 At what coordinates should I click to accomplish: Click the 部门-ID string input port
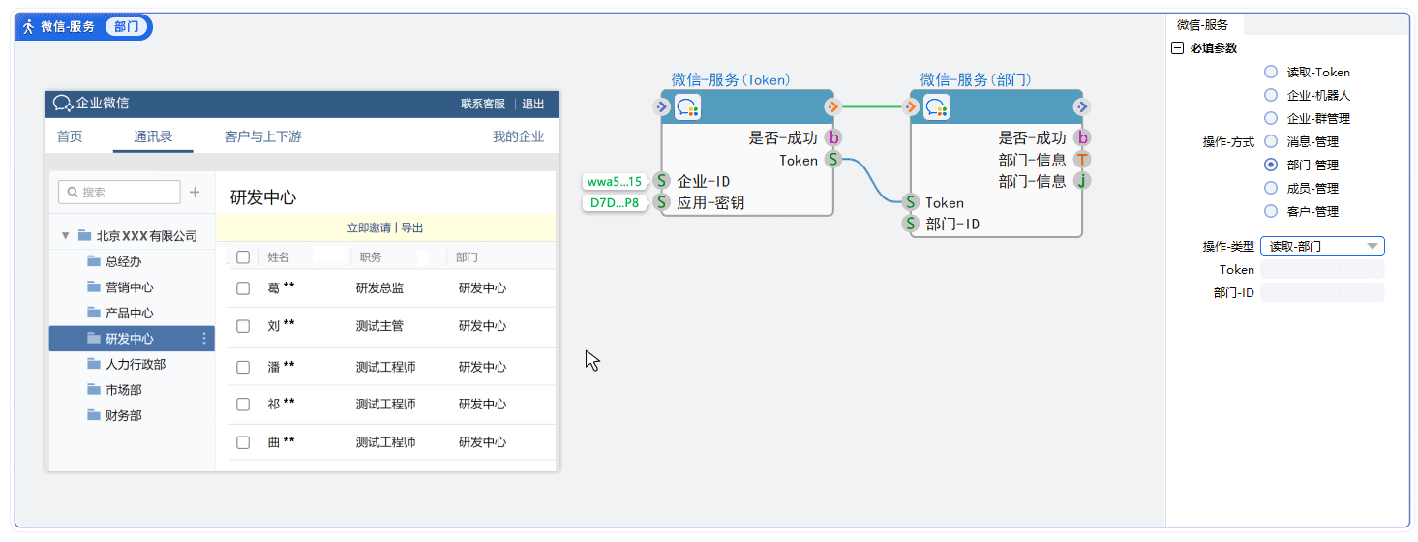pyautogui.click(x=911, y=225)
